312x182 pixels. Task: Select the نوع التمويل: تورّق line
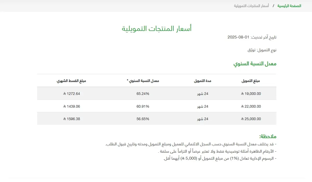click(262, 50)
